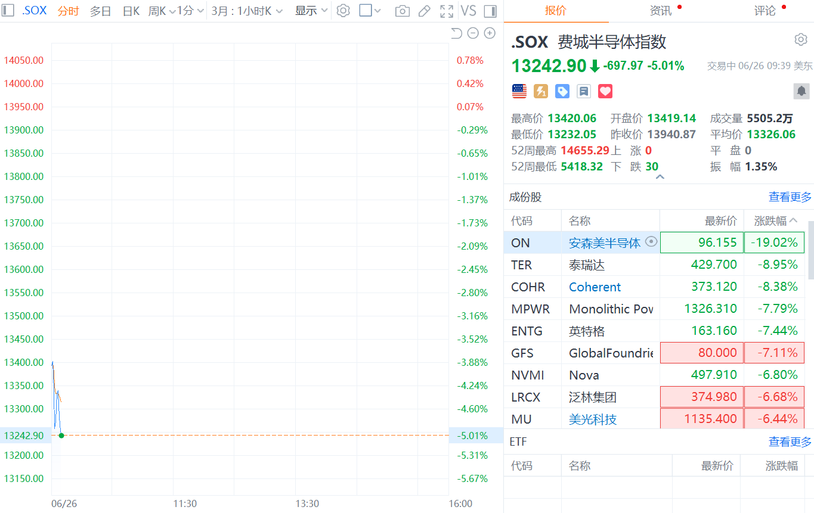This screenshot has width=814, height=513.
Task: Set a price alert with bell icon
Action: (x=801, y=91)
